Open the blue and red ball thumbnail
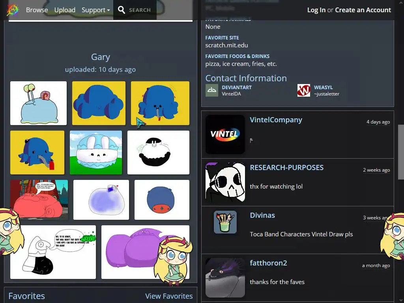Image resolution: width=404 pixels, height=303 pixels. pos(162,200)
